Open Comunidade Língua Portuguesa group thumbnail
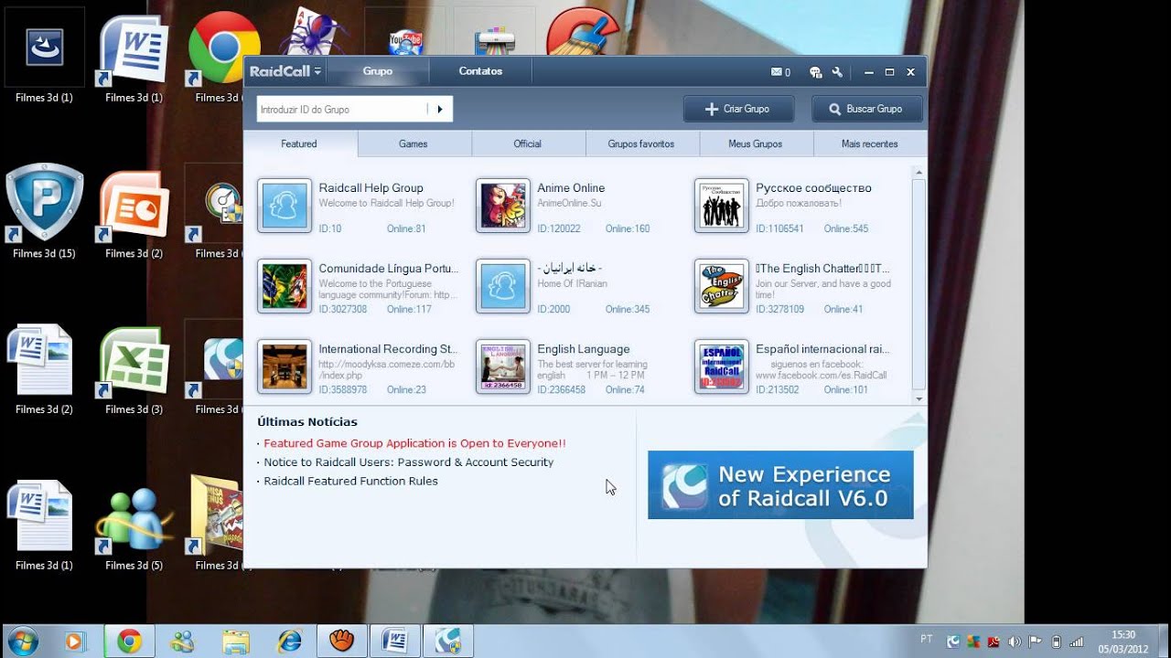Screen dimensions: 1171x658 point(285,286)
